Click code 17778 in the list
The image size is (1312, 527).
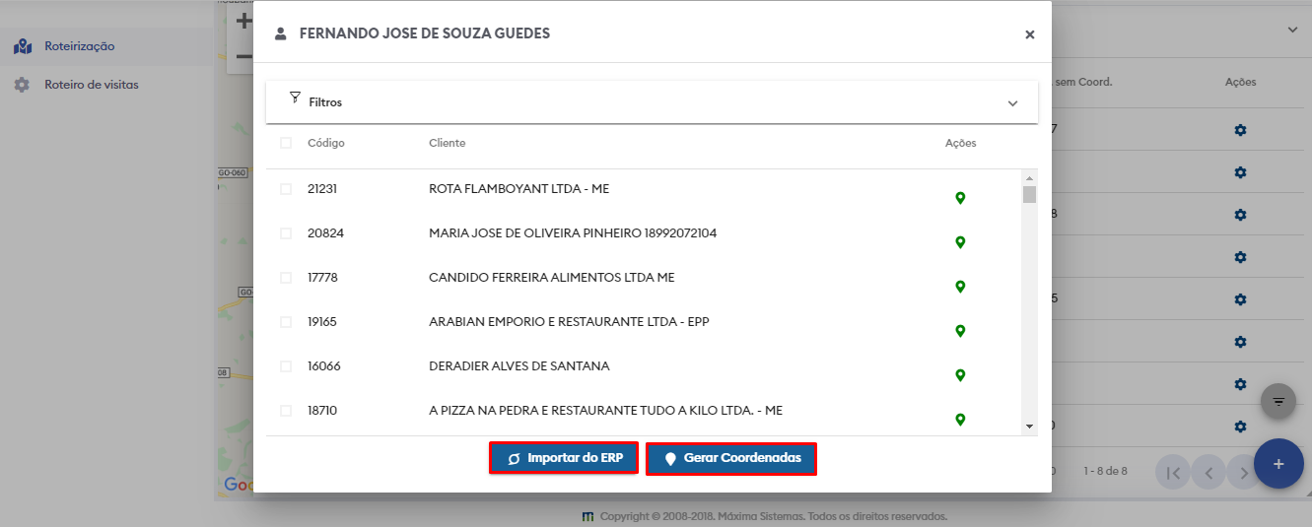(x=322, y=278)
